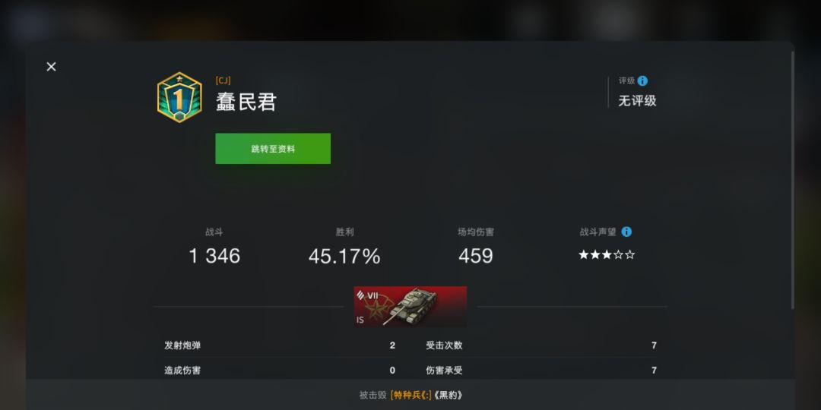Viewport: 821px width, 410px height.
Task: Select the 造成伤害 stat row
Action: click(x=280, y=371)
